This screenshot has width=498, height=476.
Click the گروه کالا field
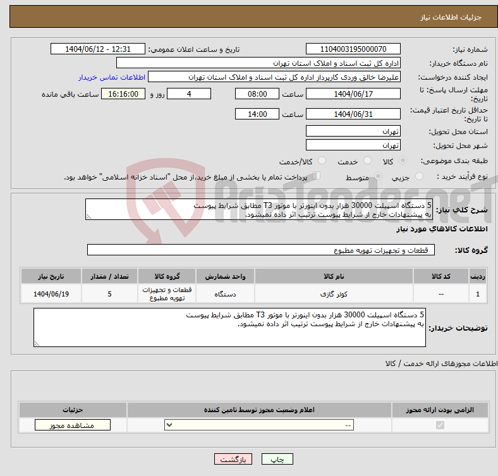(x=260, y=250)
